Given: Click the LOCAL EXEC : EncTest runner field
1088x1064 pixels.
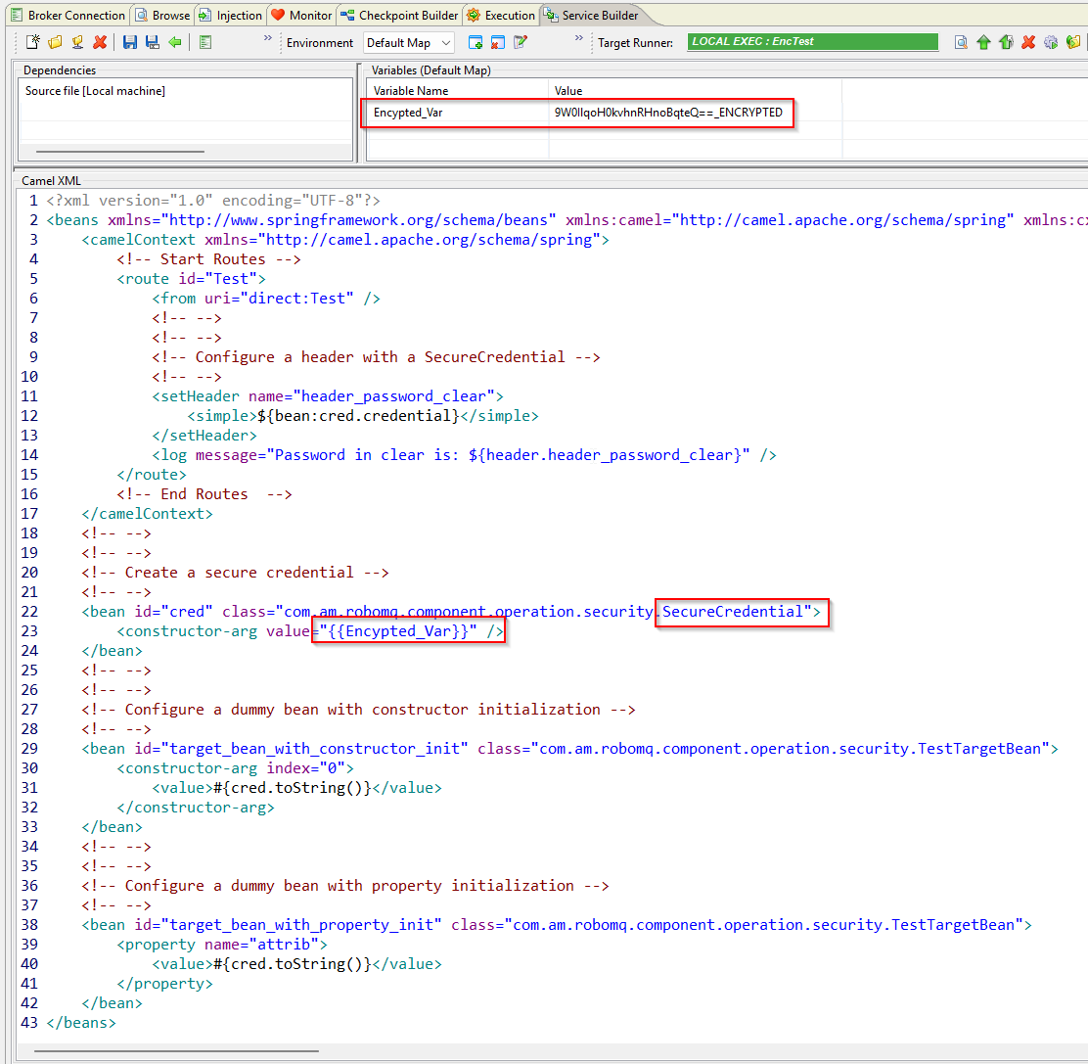Looking at the screenshot, I should pos(812,42).
